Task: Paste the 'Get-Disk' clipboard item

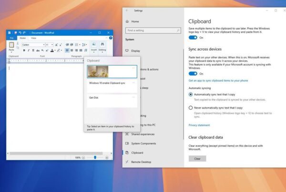Action: coord(112,101)
